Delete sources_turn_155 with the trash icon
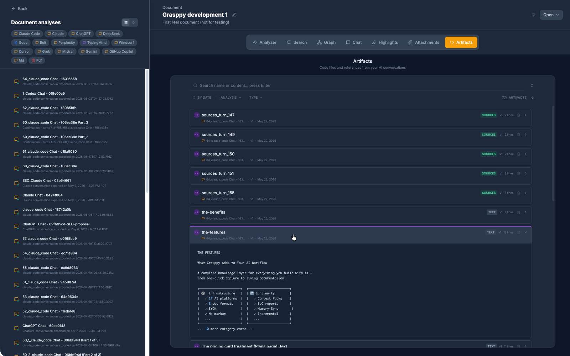The image size is (570, 356). 518,193
